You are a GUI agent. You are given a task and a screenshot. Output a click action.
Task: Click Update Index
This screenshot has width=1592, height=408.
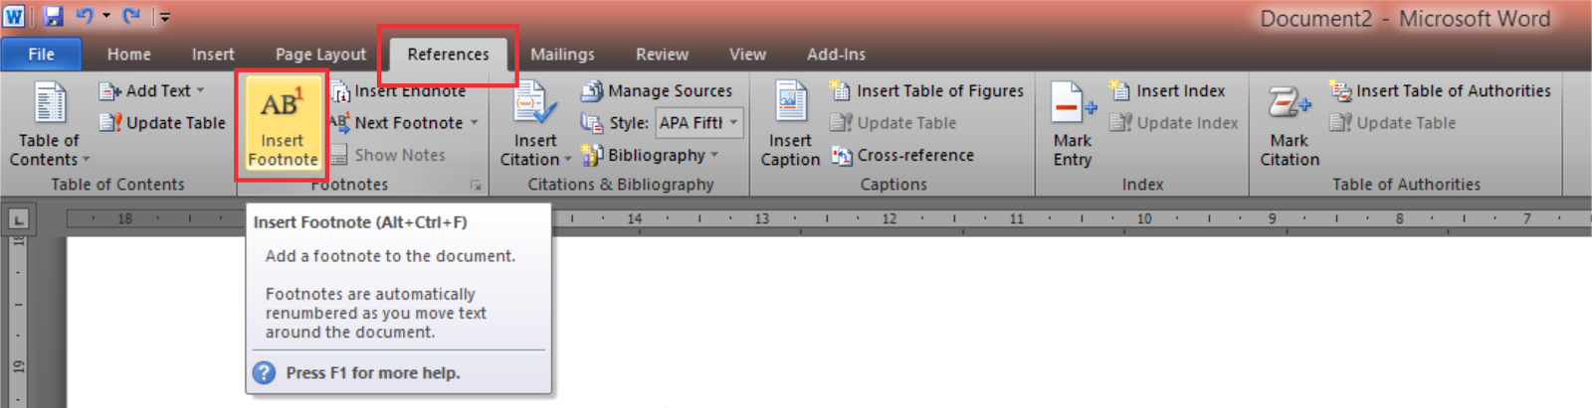click(1174, 123)
